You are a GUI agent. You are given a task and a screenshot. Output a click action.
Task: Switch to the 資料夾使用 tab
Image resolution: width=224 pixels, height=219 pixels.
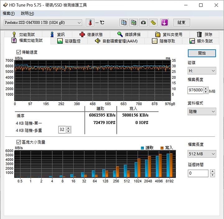(169, 34)
